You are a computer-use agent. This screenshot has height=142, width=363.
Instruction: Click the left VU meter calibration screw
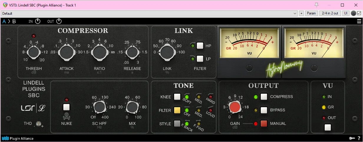pos(249,68)
